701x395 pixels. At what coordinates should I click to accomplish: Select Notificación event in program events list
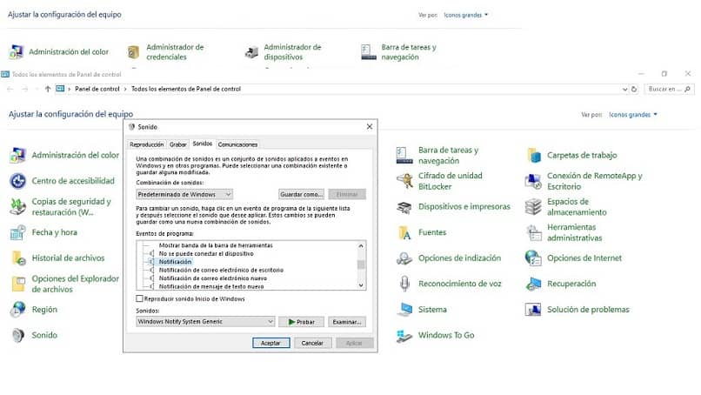pos(176,262)
